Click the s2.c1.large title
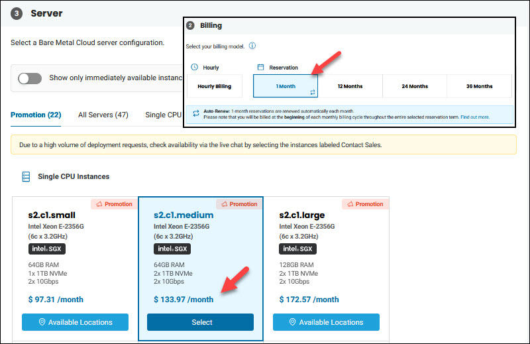This screenshot has width=530, height=344. [x=302, y=215]
